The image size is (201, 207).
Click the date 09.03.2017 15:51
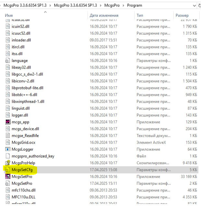[103, 40]
